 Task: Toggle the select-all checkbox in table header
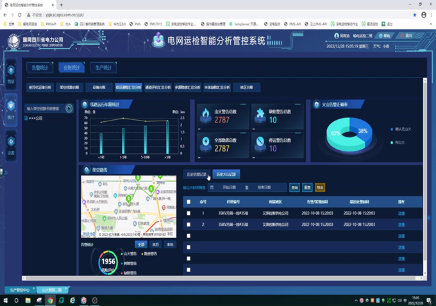pyautogui.click(x=188, y=201)
